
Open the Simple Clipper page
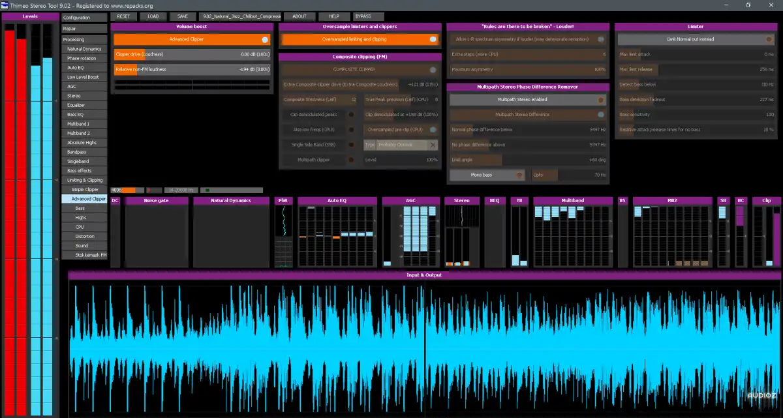tap(84, 189)
